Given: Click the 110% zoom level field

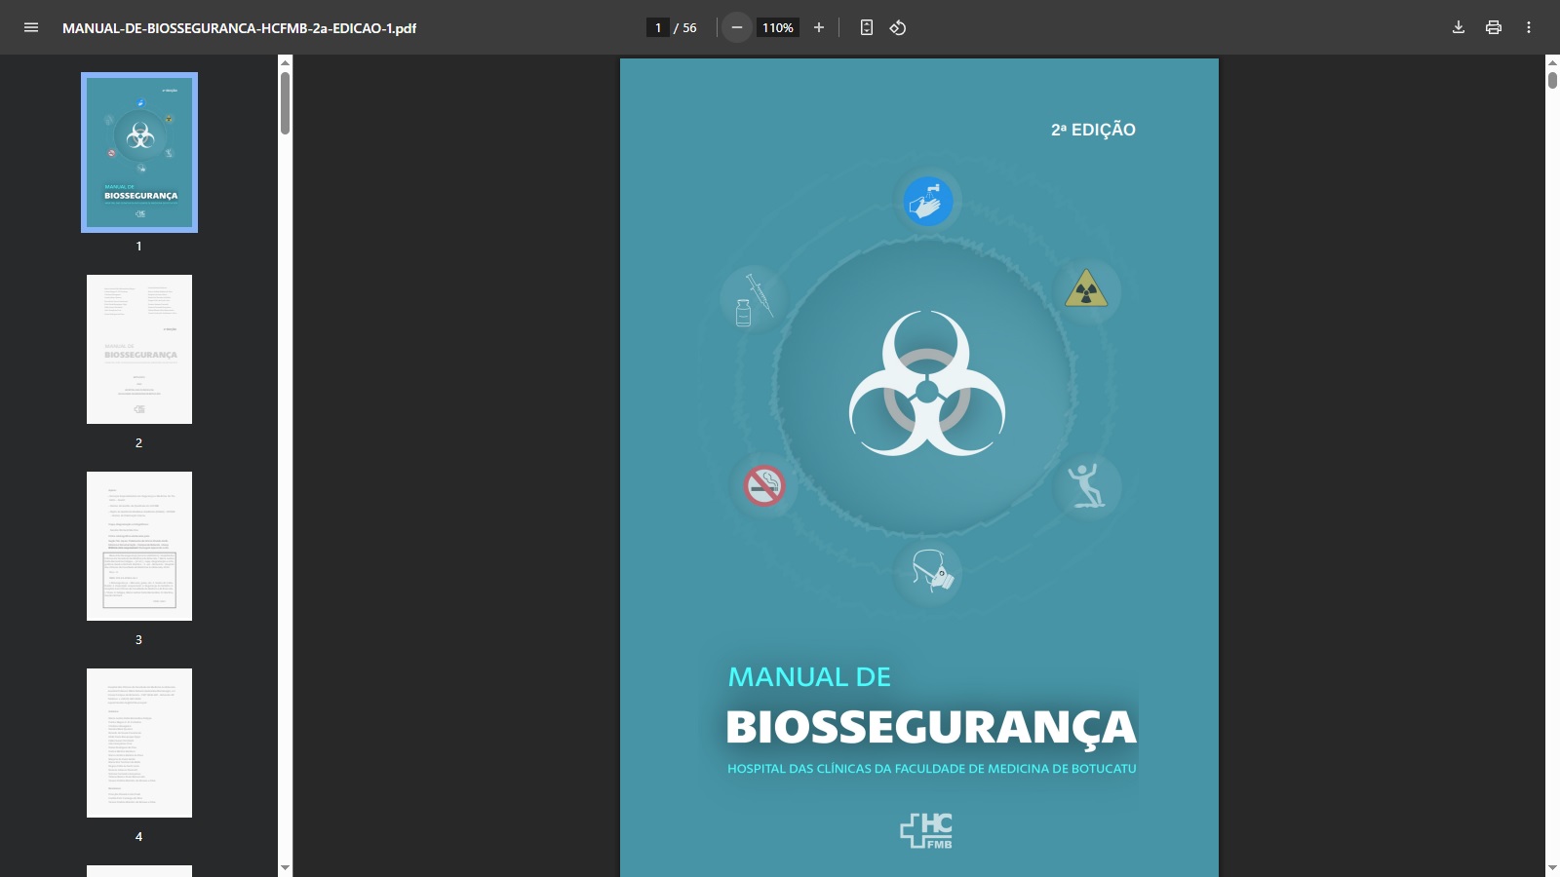Looking at the screenshot, I should point(778,27).
